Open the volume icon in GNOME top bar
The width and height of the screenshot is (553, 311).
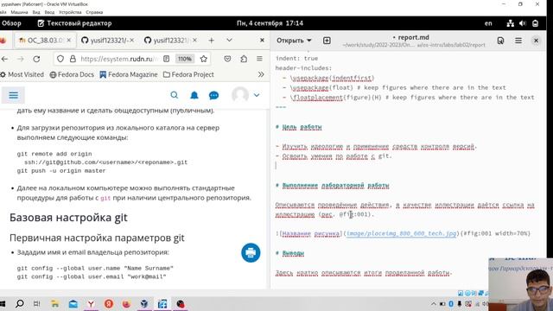point(523,23)
